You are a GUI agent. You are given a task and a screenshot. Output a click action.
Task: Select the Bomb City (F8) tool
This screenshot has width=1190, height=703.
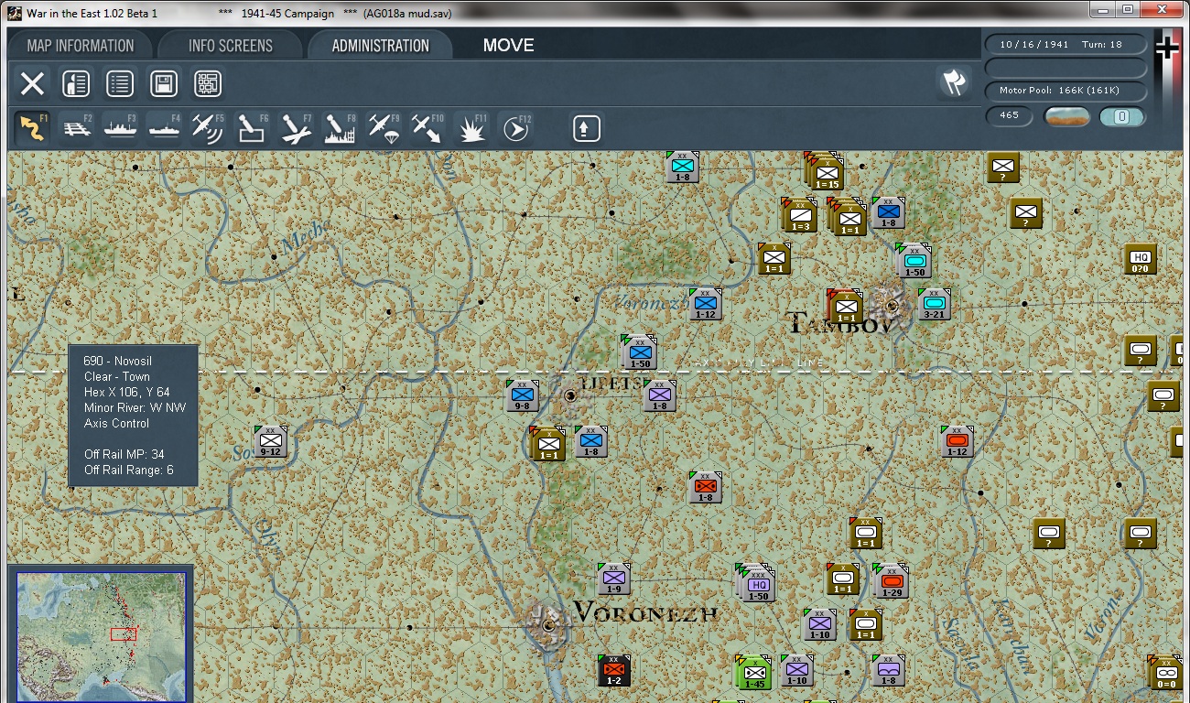click(341, 128)
